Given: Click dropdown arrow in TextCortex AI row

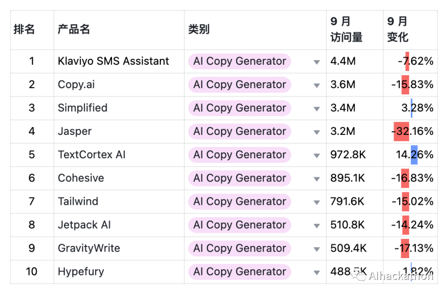Looking at the screenshot, I should [317, 155].
